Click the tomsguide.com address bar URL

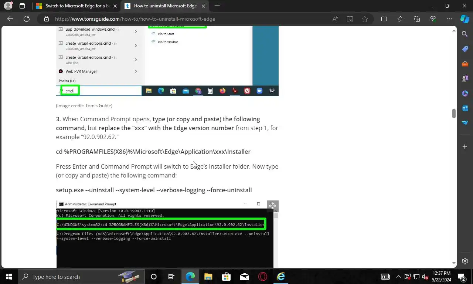(135, 19)
